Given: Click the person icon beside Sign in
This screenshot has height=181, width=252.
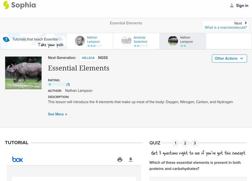Looking at the screenshot, I should coord(231,5).
